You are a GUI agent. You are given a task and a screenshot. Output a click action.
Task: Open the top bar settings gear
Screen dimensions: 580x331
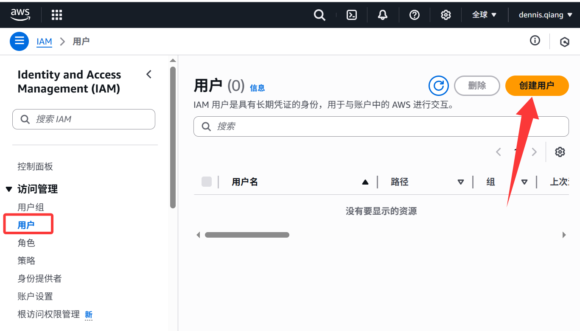[446, 15]
